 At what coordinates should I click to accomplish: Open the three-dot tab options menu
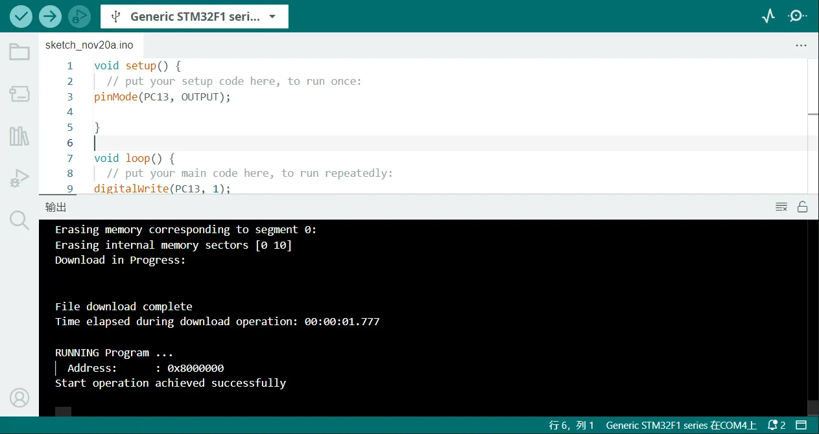click(801, 46)
